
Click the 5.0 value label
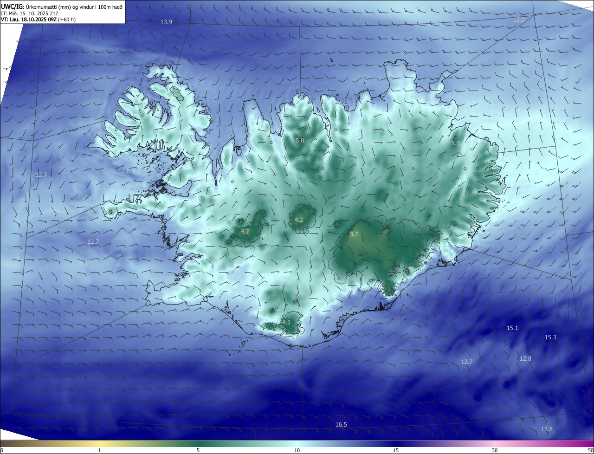300,140
